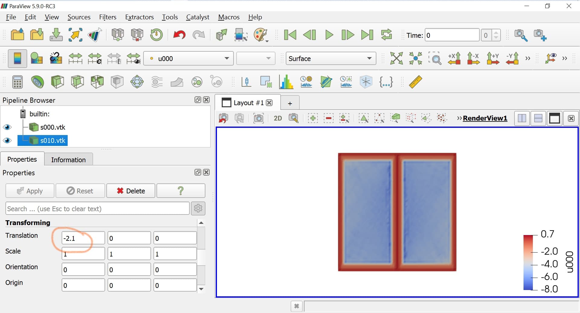Image resolution: width=580 pixels, height=313 pixels.
Task: Click the Save Data icon
Action: coord(56,35)
